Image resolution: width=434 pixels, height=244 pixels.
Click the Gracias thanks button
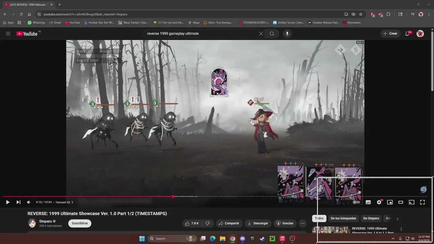285,223
